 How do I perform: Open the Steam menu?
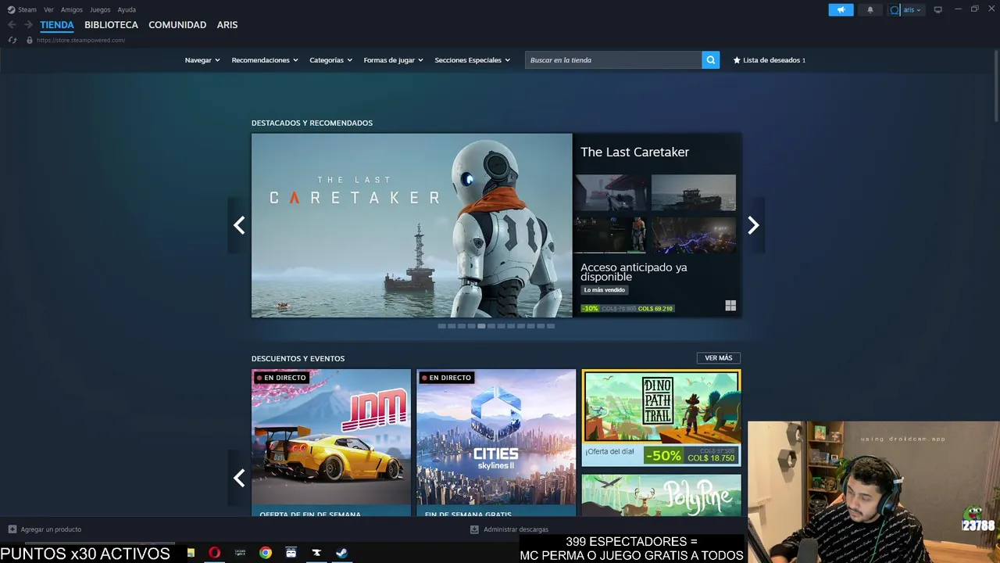pyautogui.click(x=27, y=10)
